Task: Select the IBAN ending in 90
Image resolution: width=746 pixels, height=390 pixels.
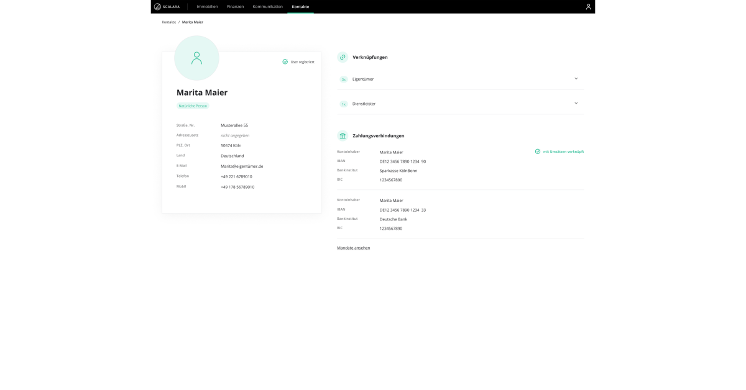Action: click(403, 161)
